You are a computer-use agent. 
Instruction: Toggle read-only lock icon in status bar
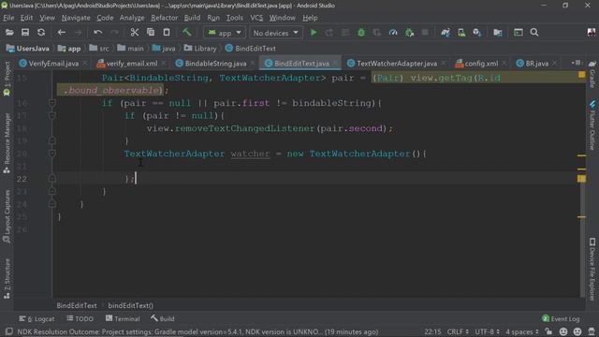548,331
